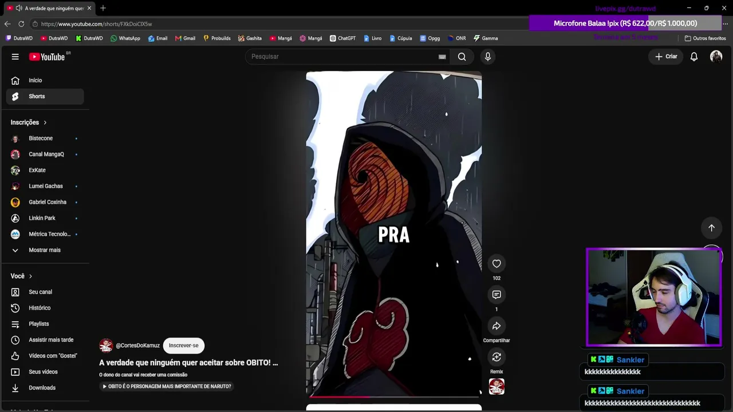Open the Canal MangaQ subscription
The image size is (733, 412).
(x=45, y=154)
